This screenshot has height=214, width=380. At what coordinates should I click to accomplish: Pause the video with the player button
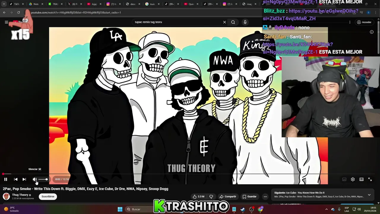[6, 179]
